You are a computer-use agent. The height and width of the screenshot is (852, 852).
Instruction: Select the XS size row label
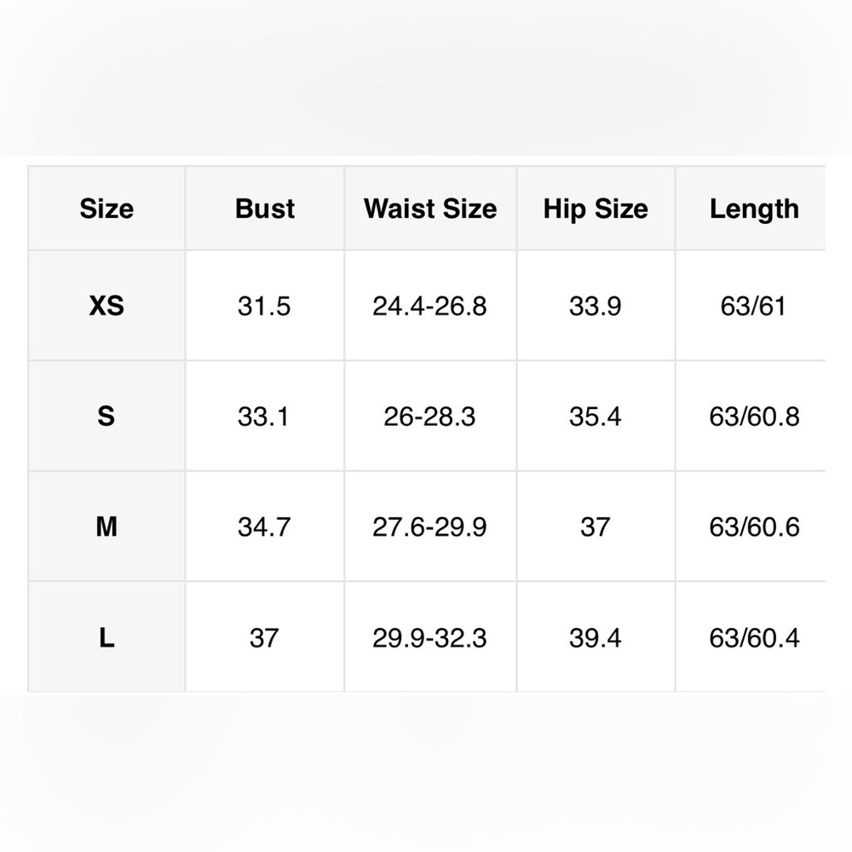(x=106, y=305)
